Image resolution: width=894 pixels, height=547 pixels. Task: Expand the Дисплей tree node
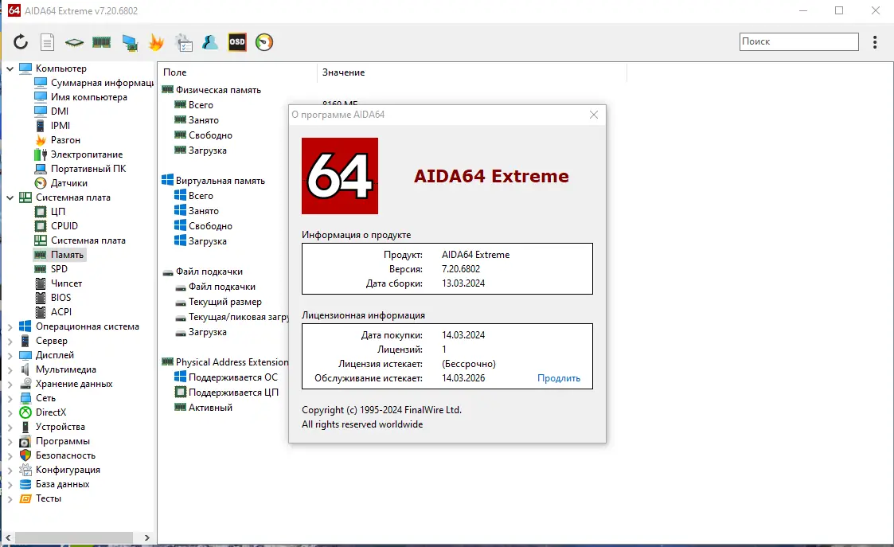[10, 355]
